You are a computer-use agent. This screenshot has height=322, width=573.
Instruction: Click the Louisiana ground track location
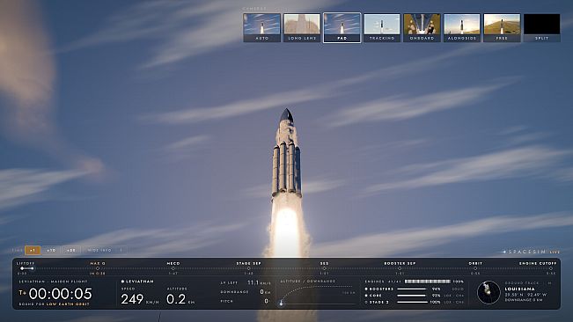[520, 289]
